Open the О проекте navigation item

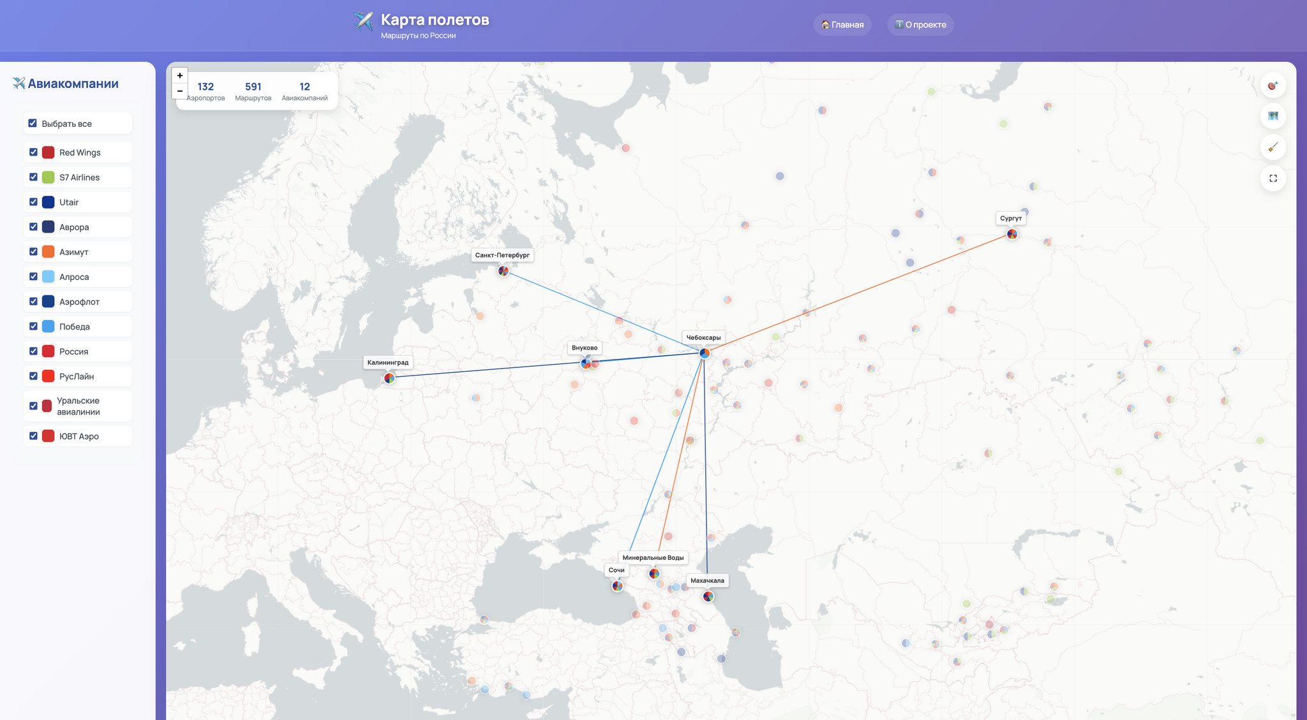(x=920, y=25)
